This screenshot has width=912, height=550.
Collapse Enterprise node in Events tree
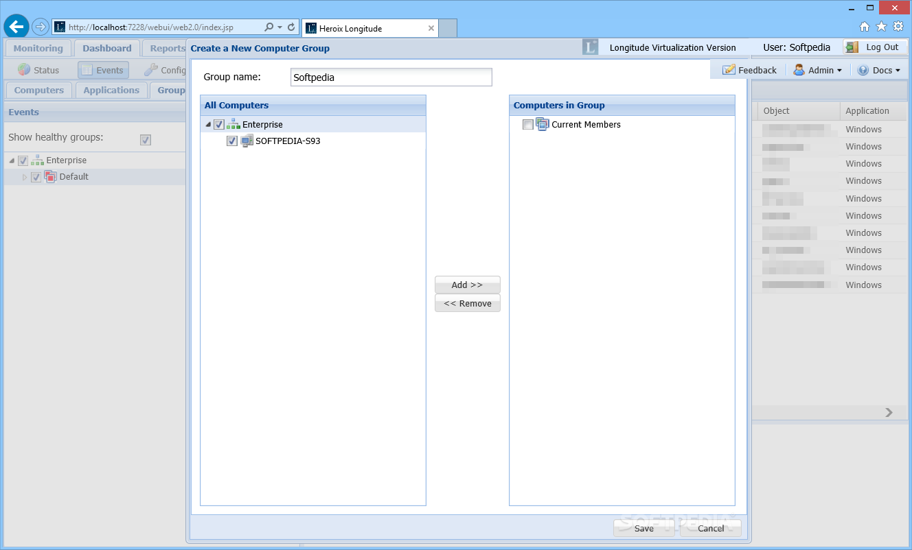pos(12,160)
